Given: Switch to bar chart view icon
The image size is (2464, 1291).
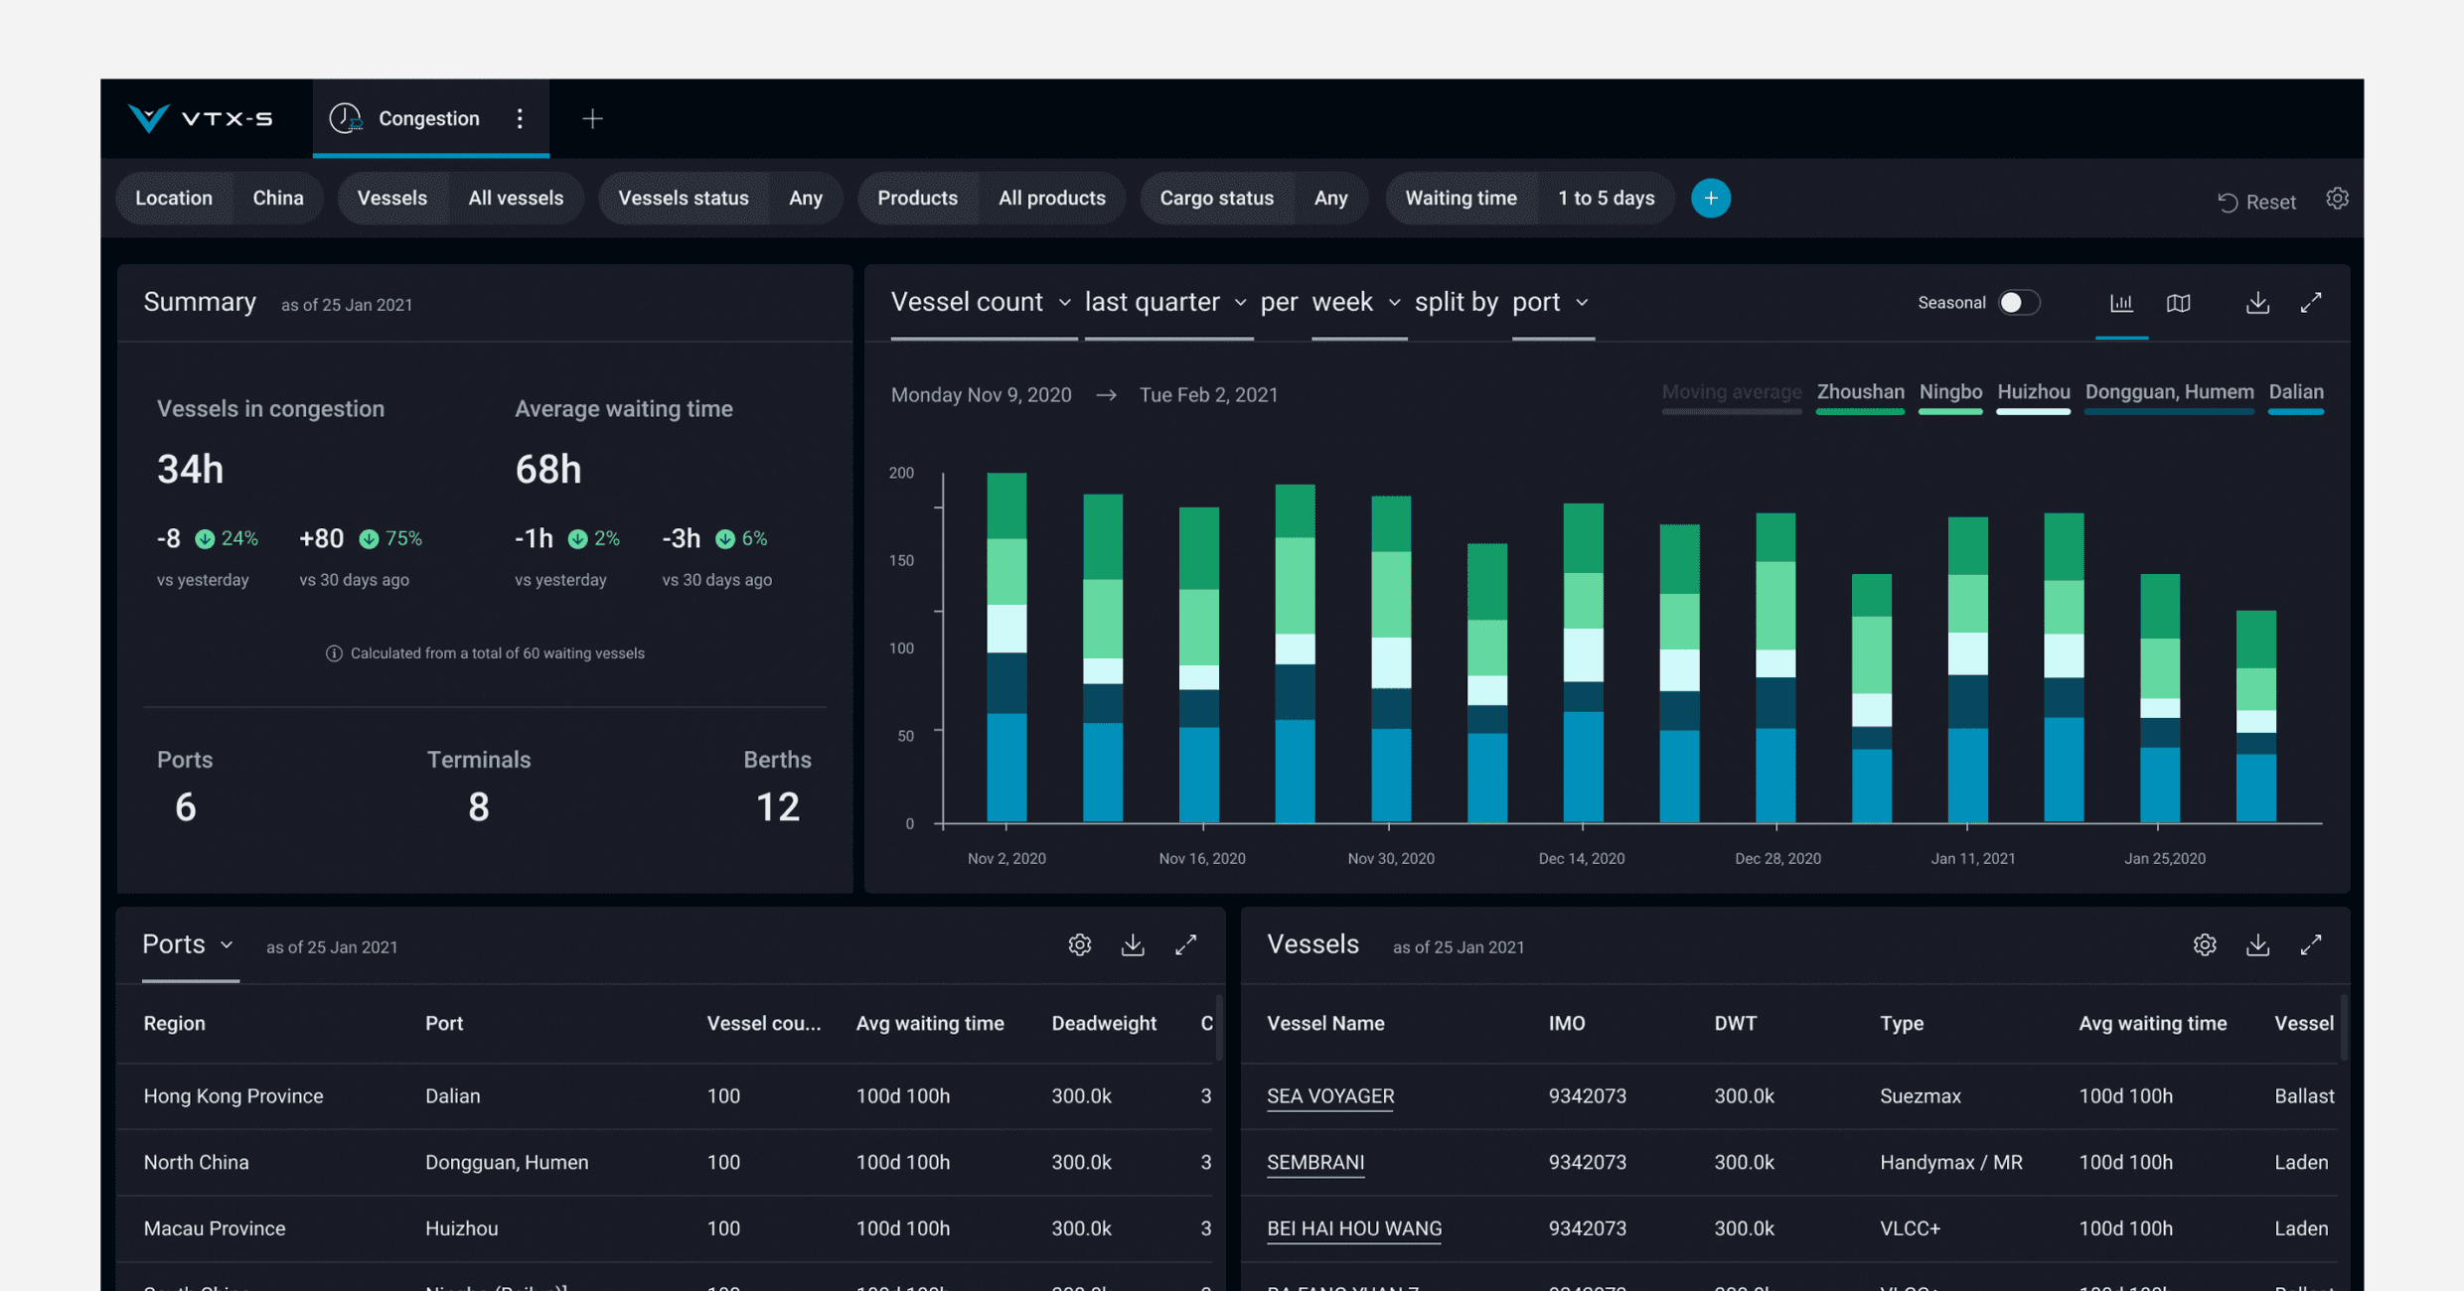Looking at the screenshot, I should (x=2121, y=303).
